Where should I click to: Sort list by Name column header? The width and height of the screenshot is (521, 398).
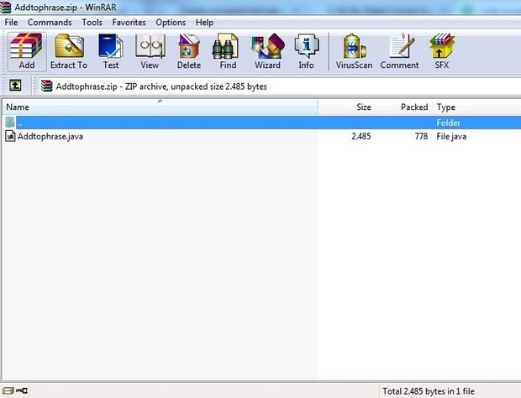[160, 107]
